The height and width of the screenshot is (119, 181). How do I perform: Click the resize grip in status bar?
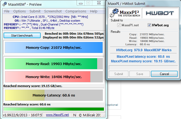coord(104,115)
